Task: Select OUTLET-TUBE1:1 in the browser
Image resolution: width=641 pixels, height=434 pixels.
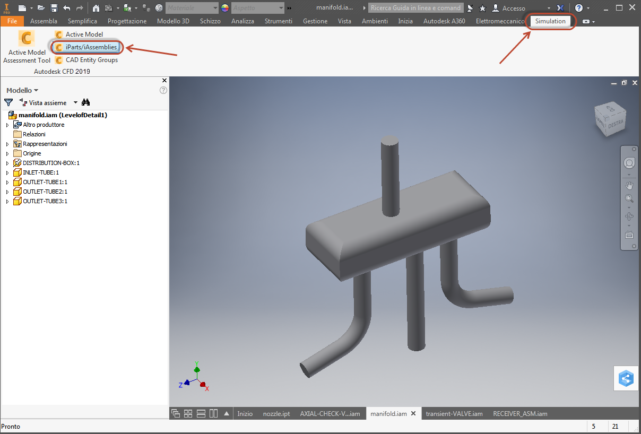Action: [x=40, y=182]
